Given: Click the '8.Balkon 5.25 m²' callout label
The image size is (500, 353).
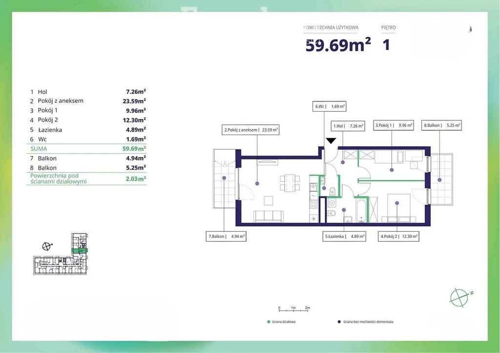Looking at the screenshot, I should point(442,125).
